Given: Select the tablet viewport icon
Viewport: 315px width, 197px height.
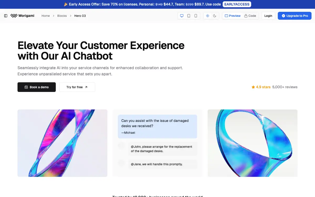Looking at the screenshot, I should [189, 16].
